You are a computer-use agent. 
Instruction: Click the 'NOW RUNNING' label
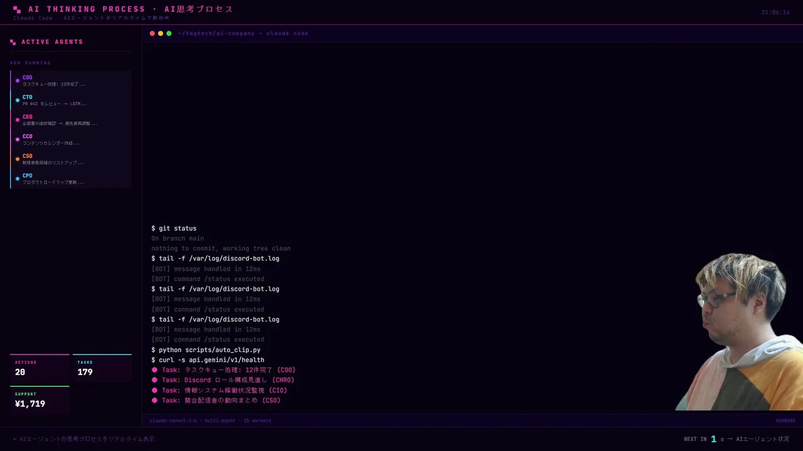tap(30, 63)
